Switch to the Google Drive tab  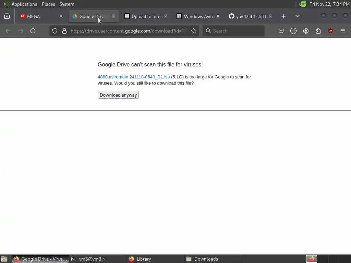tap(94, 16)
